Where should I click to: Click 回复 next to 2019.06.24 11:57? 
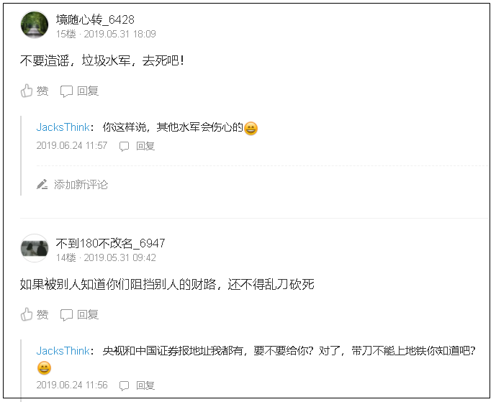click(145, 146)
